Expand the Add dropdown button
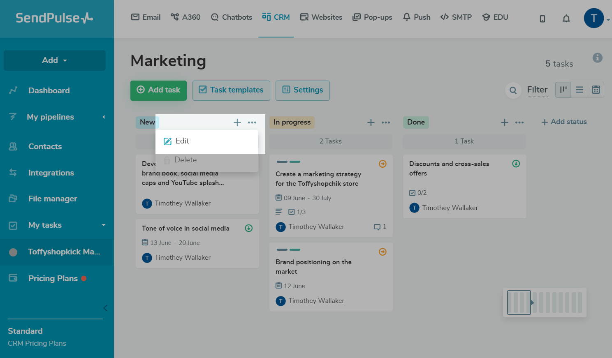 point(55,60)
